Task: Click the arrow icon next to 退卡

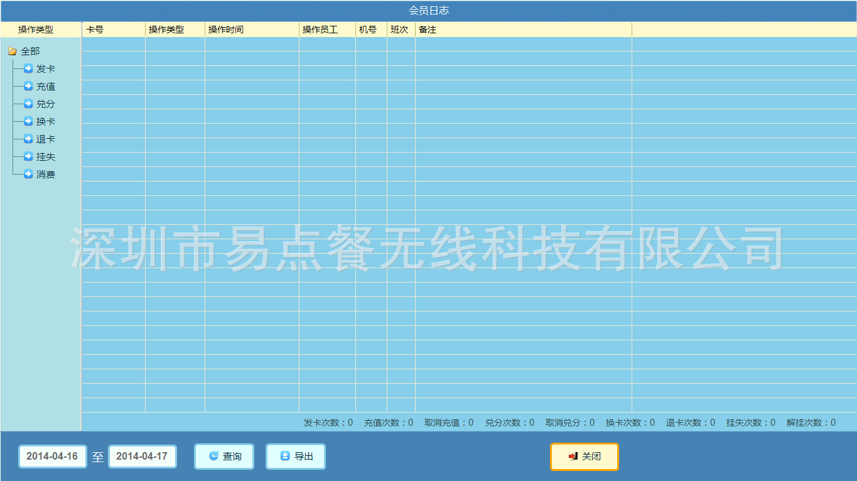Action: 28,139
